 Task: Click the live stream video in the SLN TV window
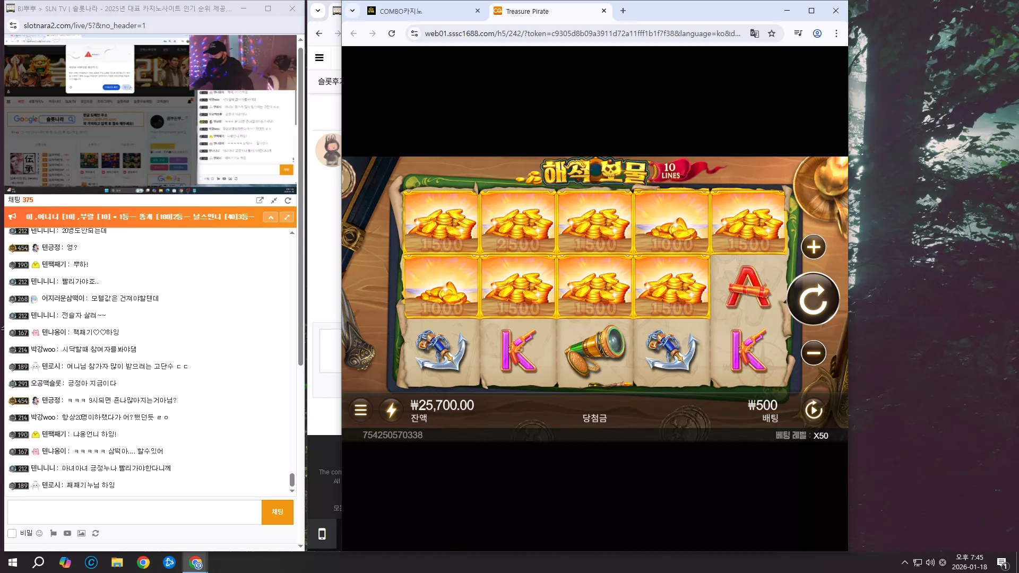tap(150, 114)
